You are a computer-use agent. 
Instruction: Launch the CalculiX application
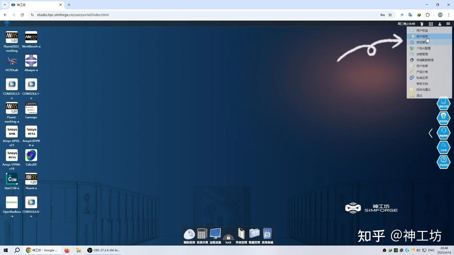coord(31,156)
